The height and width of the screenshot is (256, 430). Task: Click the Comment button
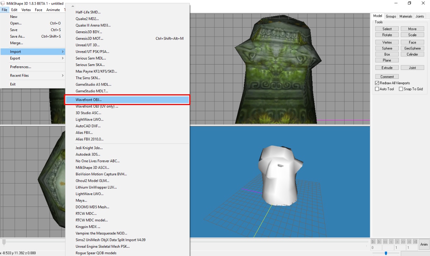(387, 77)
